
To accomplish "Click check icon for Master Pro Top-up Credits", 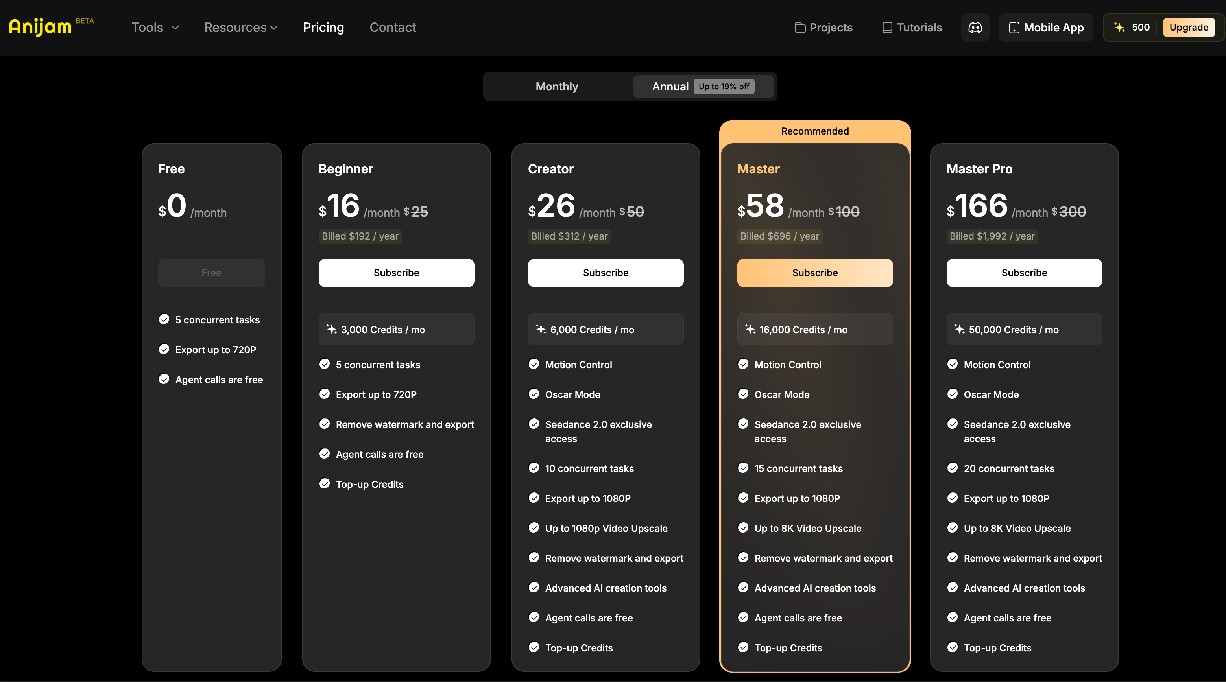I will coord(952,647).
